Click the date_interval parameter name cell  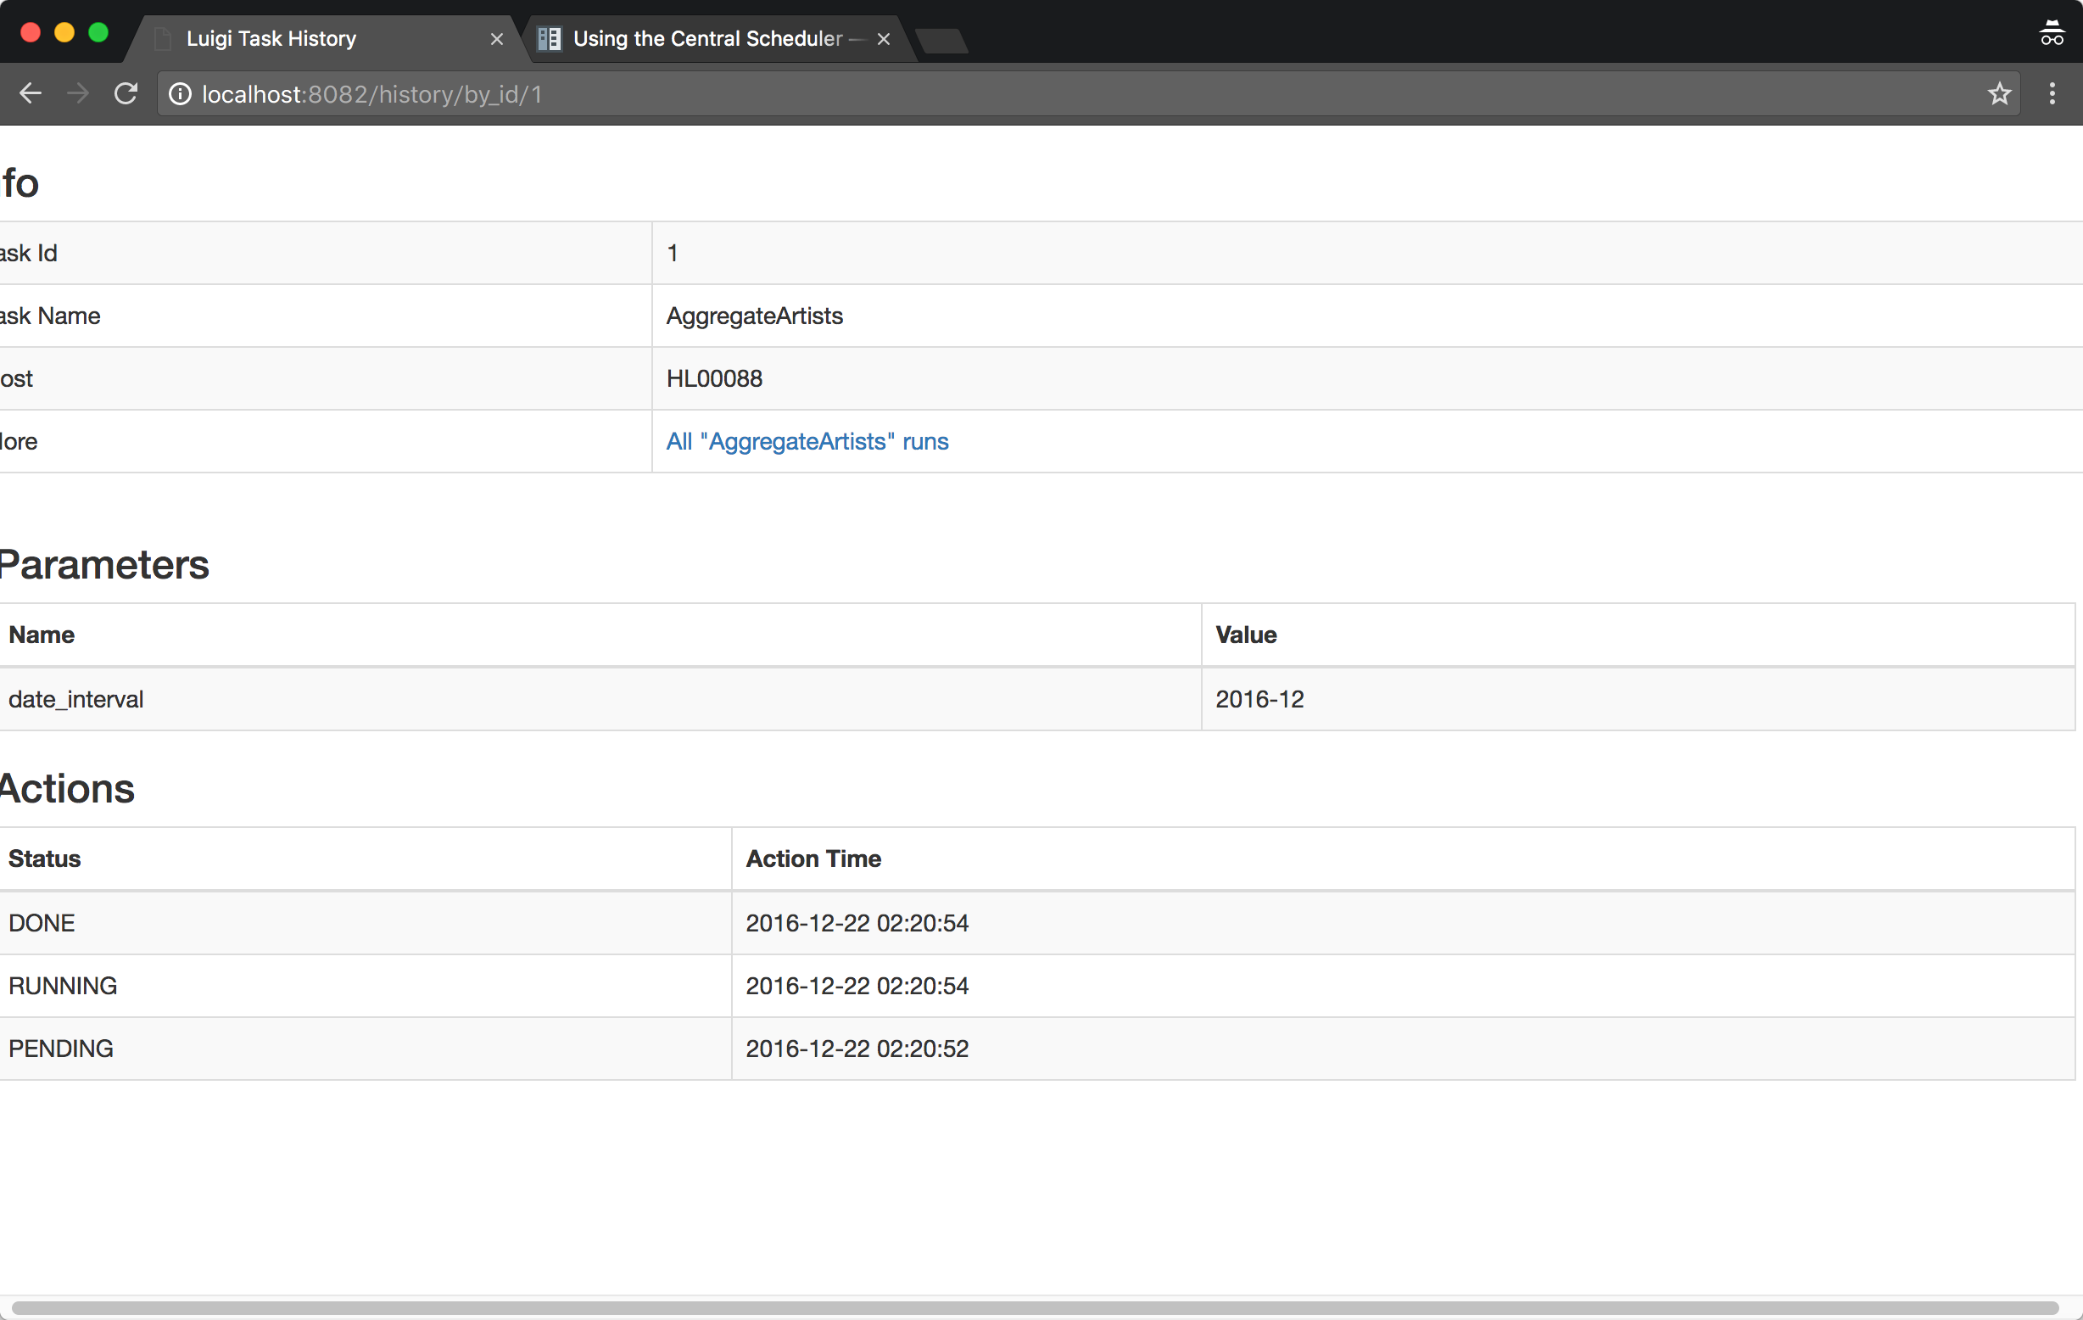pos(76,699)
